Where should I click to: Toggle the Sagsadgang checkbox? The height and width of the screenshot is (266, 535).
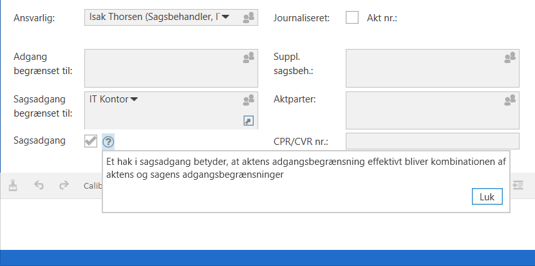[91, 141]
